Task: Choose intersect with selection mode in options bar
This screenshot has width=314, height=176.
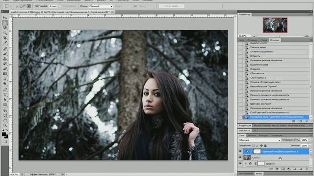Action: point(29,6)
